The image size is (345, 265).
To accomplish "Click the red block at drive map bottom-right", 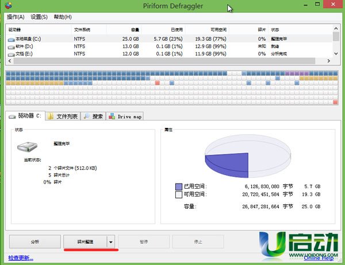I will click(335, 102).
